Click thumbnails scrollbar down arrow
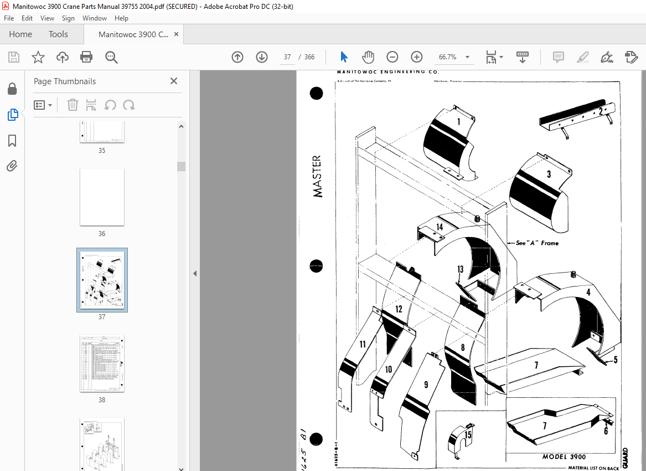 coord(181,468)
